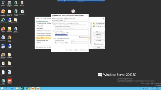Click Добавить button in launcher window

click(99, 32)
